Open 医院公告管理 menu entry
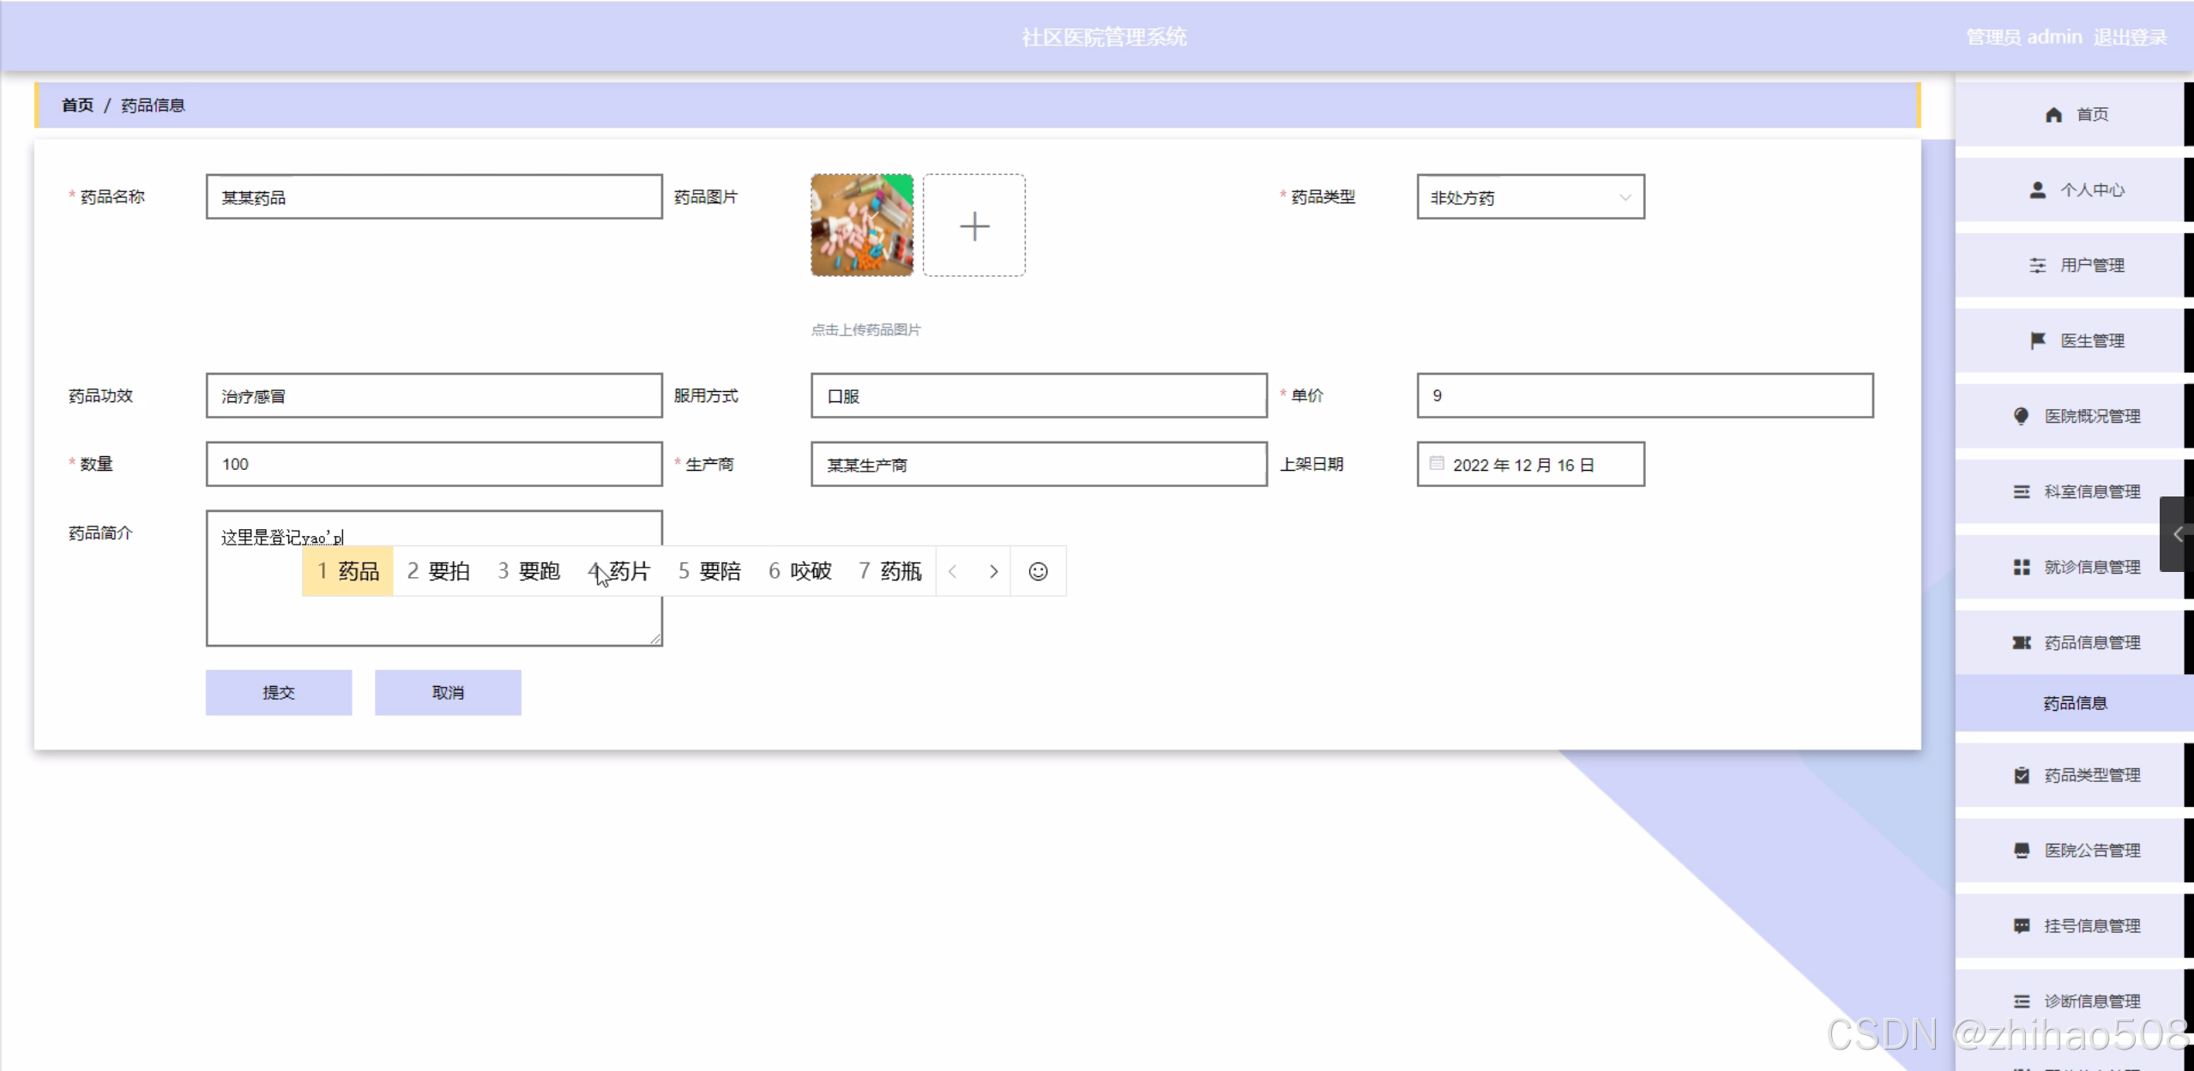The height and width of the screenshot is (1071, 2194). 2091,851
